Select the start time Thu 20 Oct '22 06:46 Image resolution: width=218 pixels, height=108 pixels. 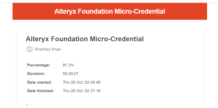pos(82,82)
